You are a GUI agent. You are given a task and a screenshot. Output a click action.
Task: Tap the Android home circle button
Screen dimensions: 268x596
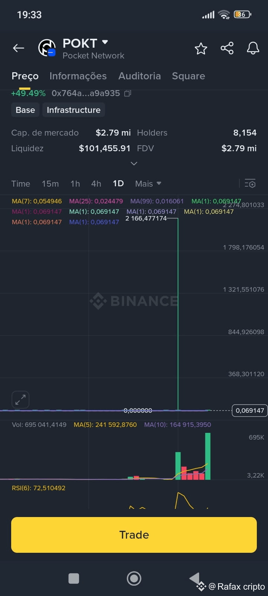134,578
